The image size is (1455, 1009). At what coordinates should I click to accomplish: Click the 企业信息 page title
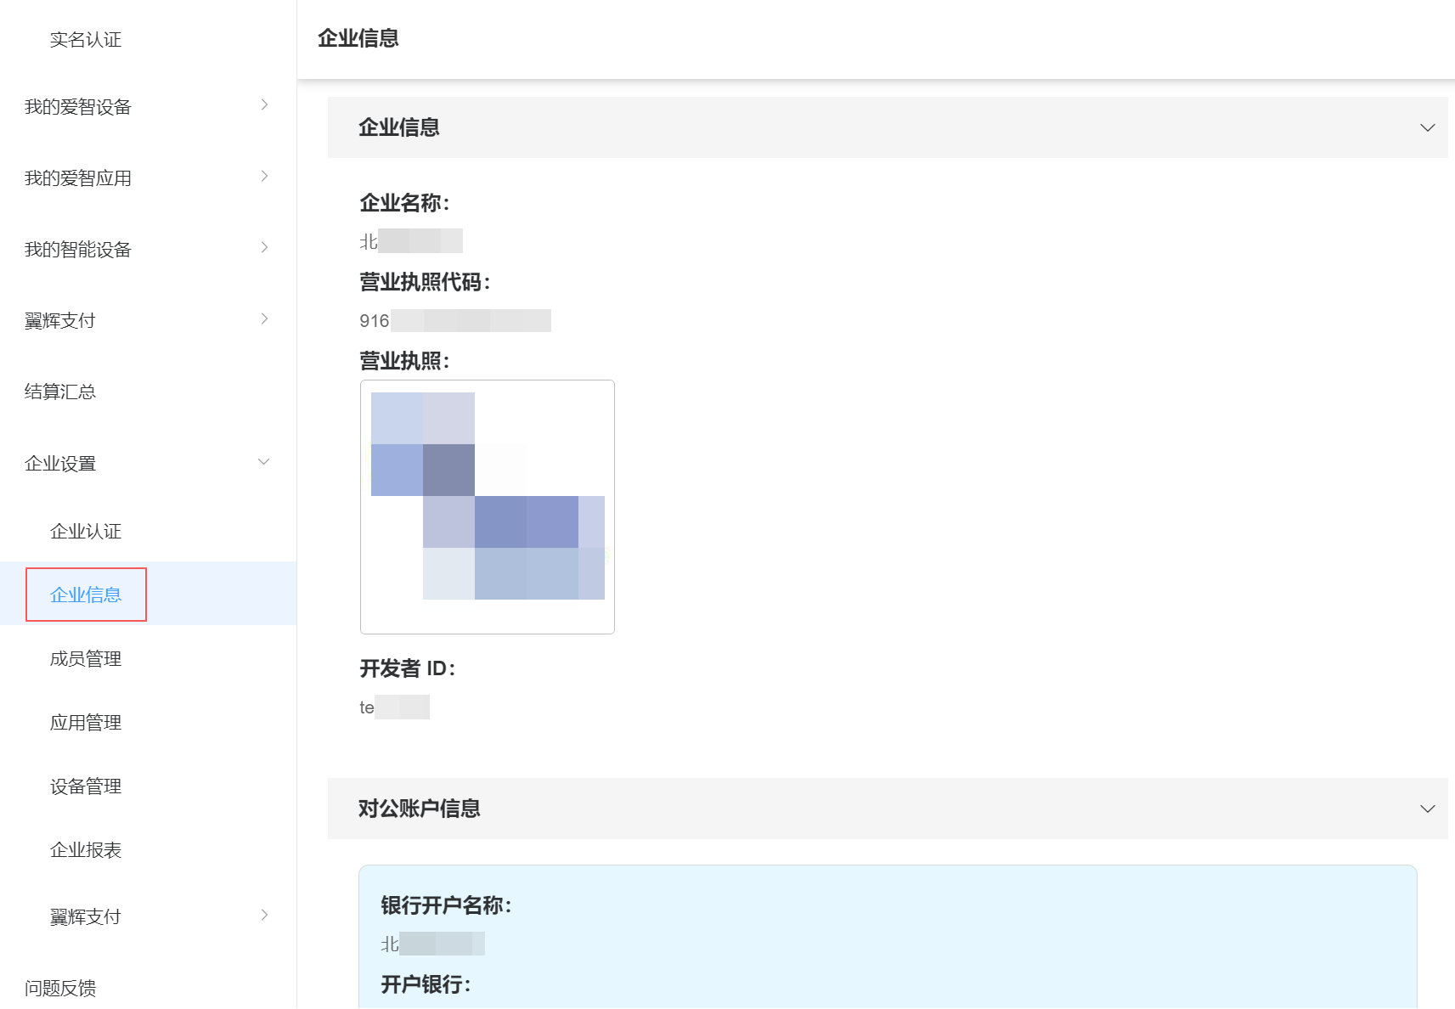point(358,38)
